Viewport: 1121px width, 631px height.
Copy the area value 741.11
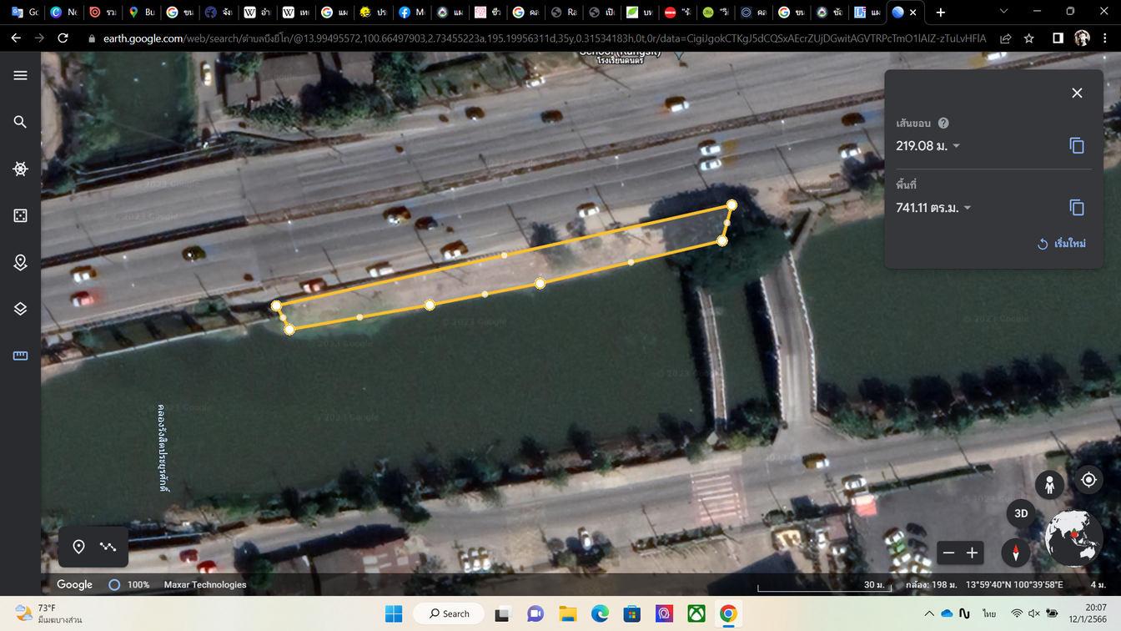click(1077, 207)
